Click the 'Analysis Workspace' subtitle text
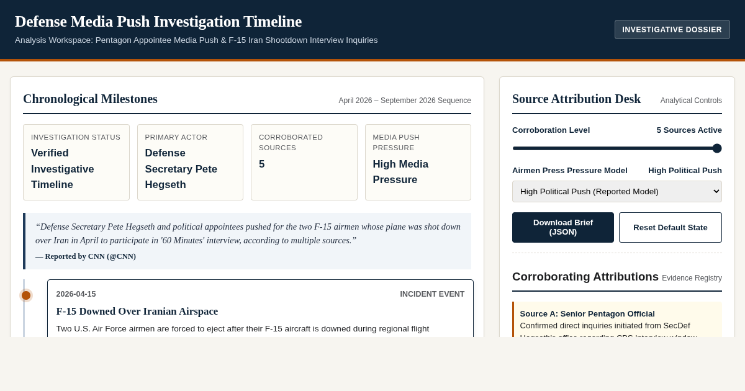 point(196,40)
